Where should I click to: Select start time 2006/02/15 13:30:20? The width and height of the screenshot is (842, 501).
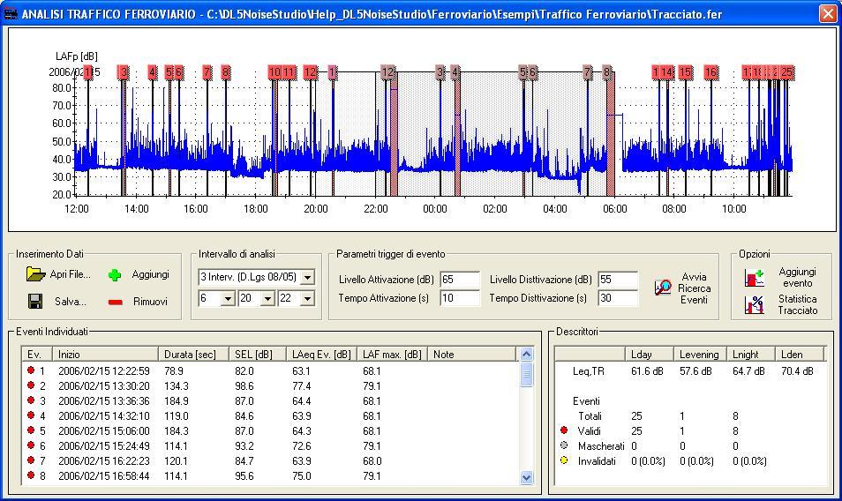[x=103, y=385]
